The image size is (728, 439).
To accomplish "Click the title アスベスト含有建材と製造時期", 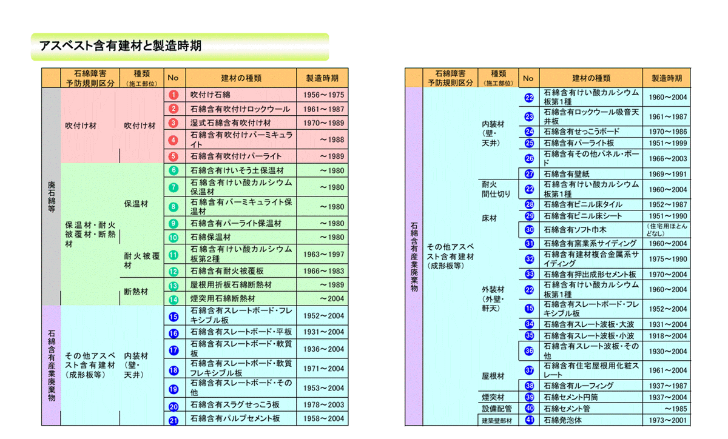I will (120, 45).
